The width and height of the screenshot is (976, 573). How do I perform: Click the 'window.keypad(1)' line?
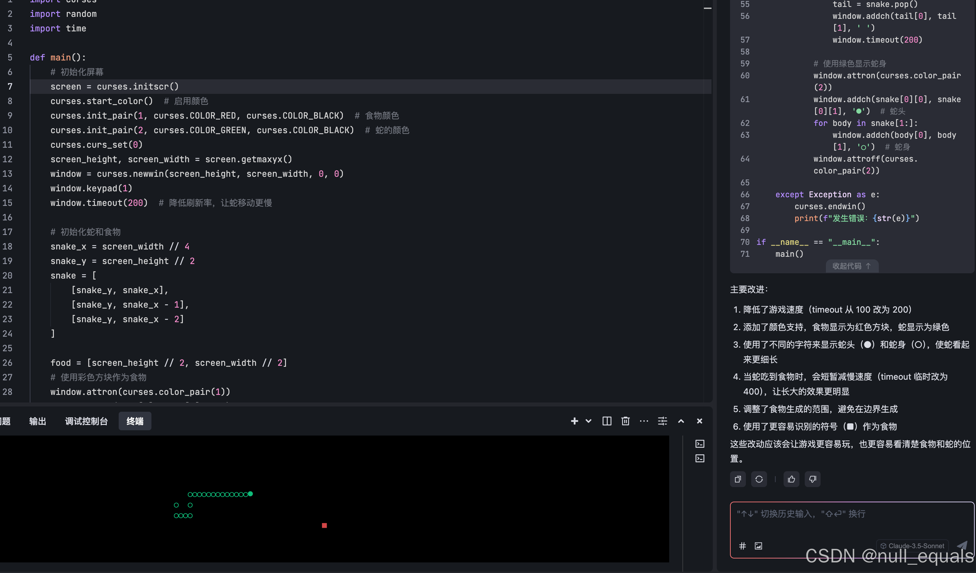[x=91, y=188]
